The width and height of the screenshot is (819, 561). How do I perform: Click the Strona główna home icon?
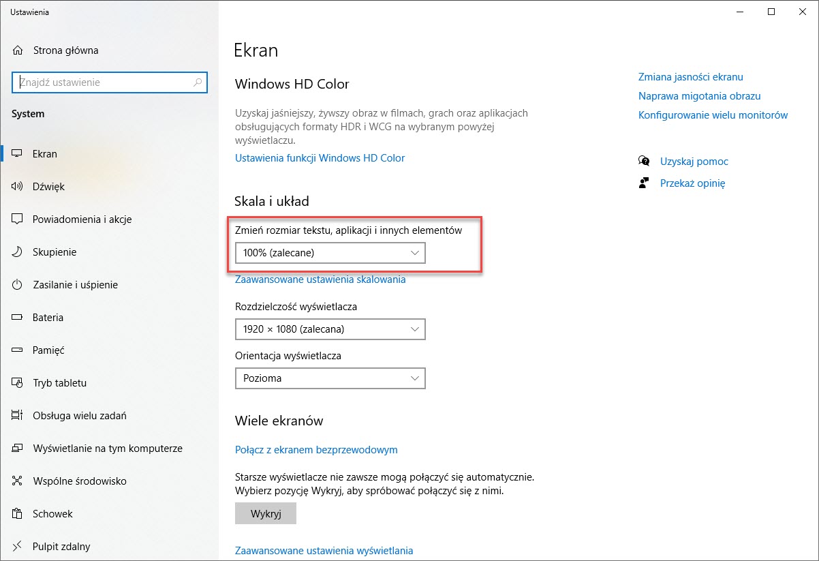coord(18,50)
